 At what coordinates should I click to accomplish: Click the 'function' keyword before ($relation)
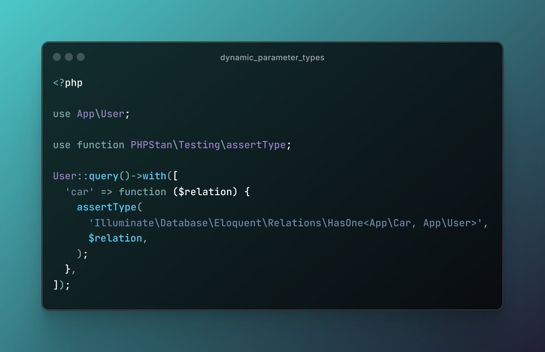tap(143, 192)
